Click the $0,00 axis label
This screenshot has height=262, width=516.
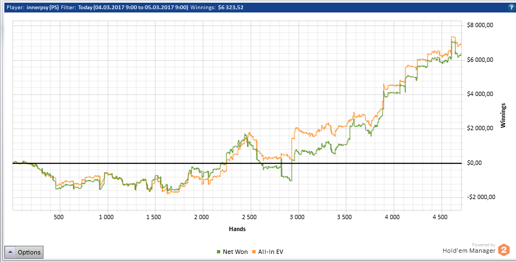pos(474,163)
